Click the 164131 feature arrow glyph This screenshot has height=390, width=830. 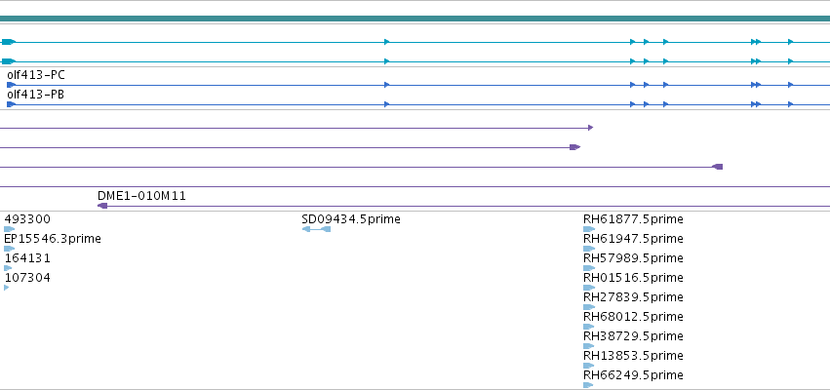(x=8, y=268)
